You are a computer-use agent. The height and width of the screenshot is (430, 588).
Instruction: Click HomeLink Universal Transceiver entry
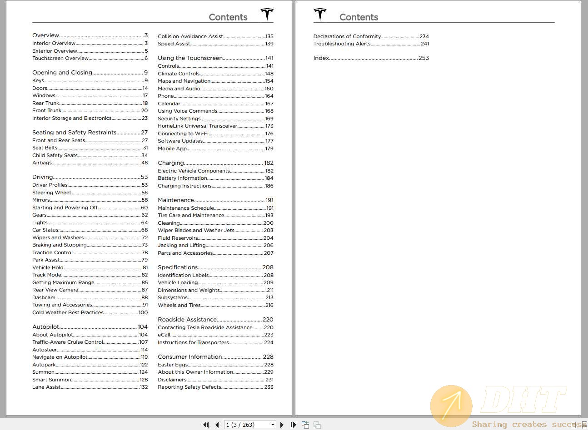[215, 126]
